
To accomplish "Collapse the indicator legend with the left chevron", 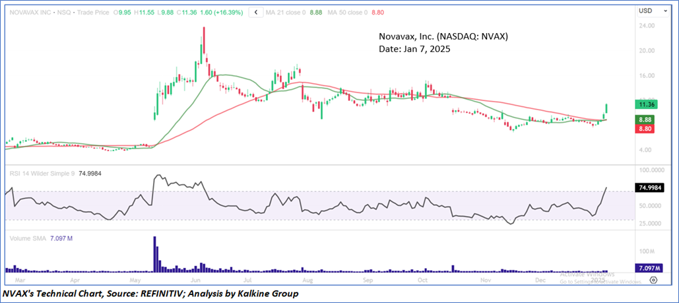I will tap(256, 13).
